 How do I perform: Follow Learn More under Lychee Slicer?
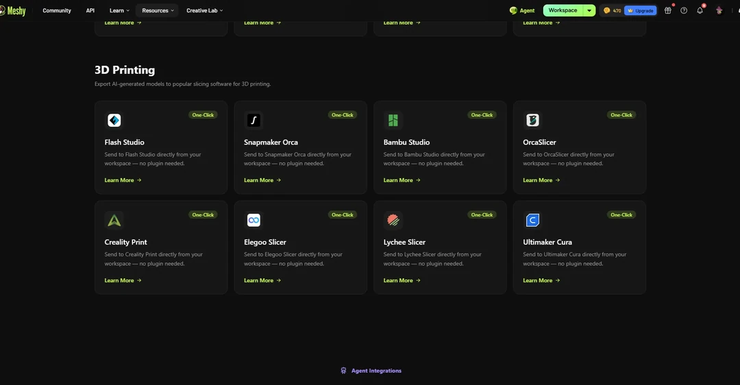click(402, 280)
